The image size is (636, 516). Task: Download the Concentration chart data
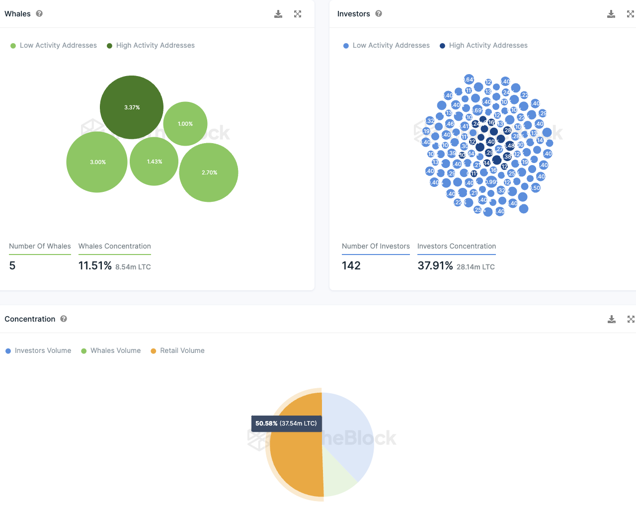612,319
